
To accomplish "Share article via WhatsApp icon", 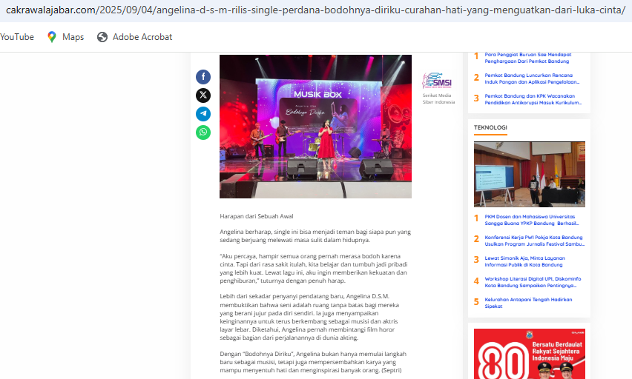I will click(x=203, y=133).
